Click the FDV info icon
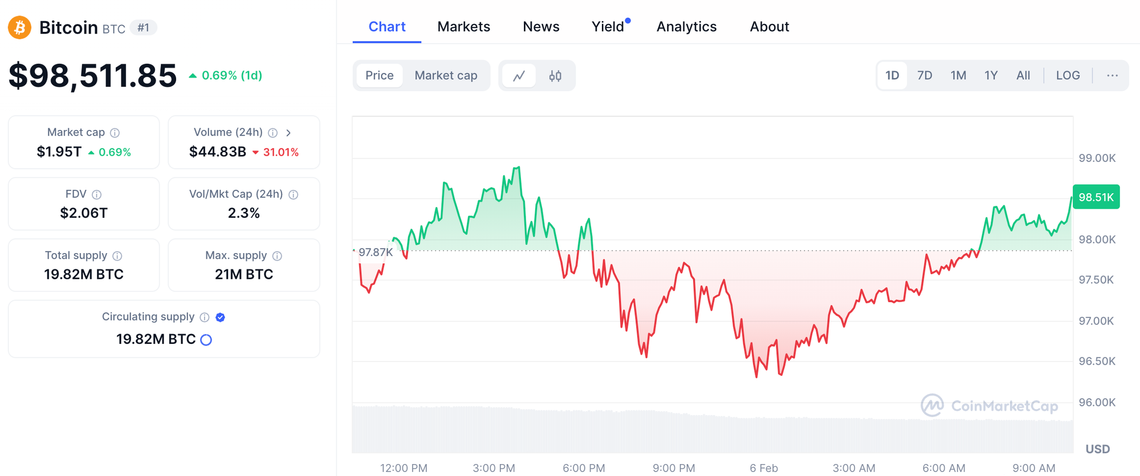This screenshot has height=476, width=1140. 97,194
